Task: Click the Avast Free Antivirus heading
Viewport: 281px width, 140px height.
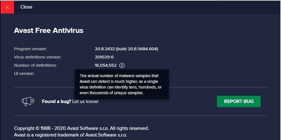Action: (x=49, y=31)
